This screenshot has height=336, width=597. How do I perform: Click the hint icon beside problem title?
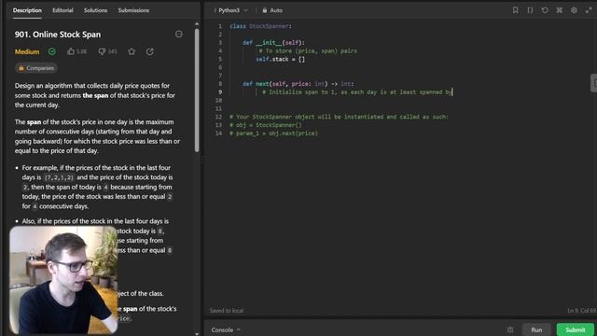click(x=178, y=35)
